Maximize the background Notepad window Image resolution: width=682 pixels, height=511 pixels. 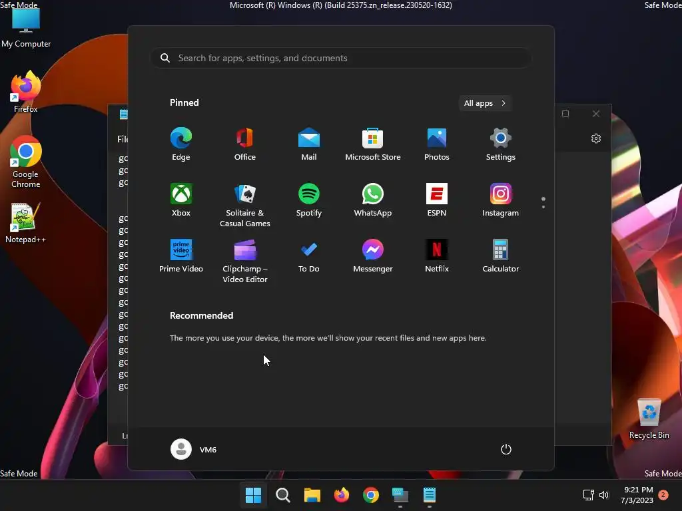[x=565, y=114]
